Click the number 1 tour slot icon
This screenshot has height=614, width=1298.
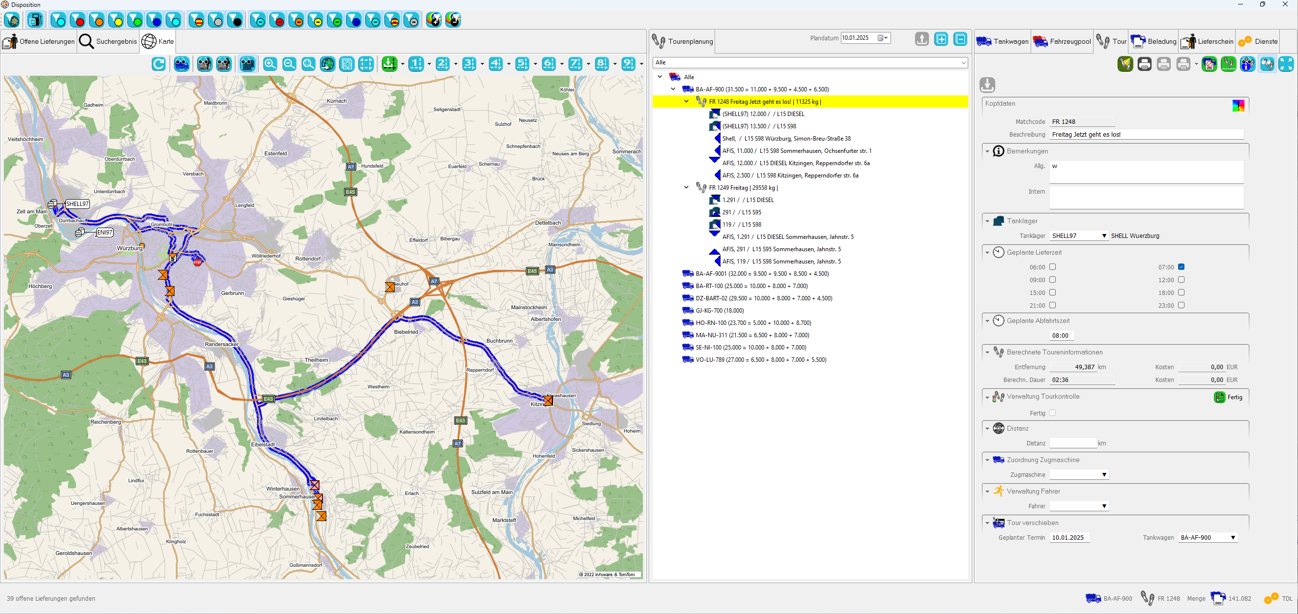pos(416,64)
